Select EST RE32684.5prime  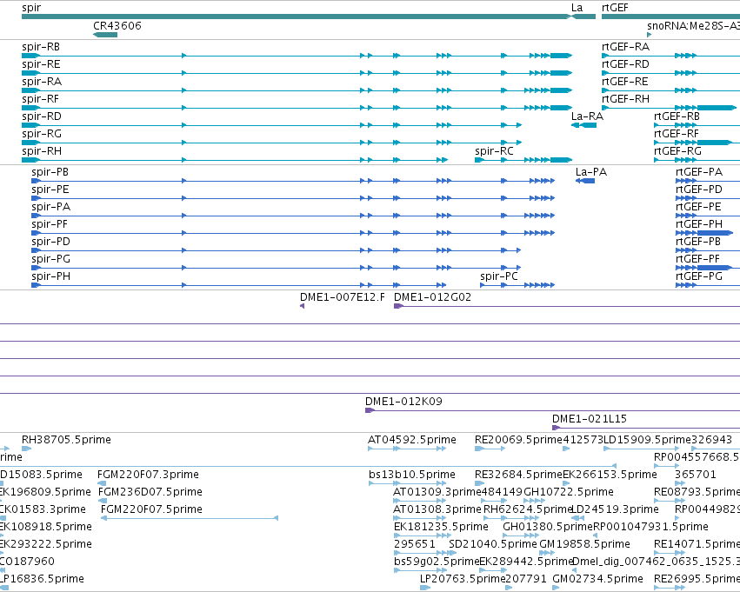(x=479, y=483)
